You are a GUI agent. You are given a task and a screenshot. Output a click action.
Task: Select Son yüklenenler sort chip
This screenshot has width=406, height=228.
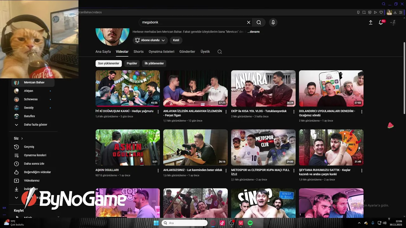coord(108,63)
